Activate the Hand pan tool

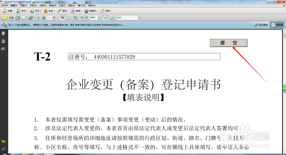pos(68,18)
